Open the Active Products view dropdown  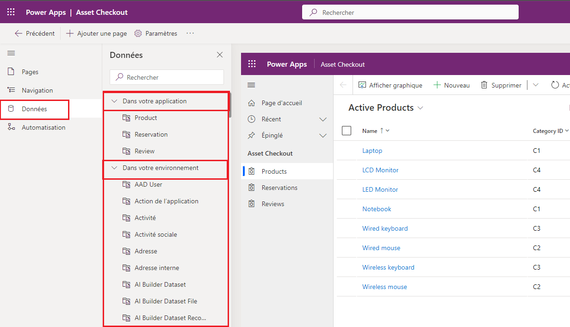[x=421, y=108]
